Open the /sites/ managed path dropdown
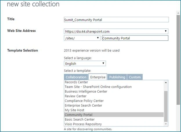Screen dimensions: 181x132 point(82,38)
